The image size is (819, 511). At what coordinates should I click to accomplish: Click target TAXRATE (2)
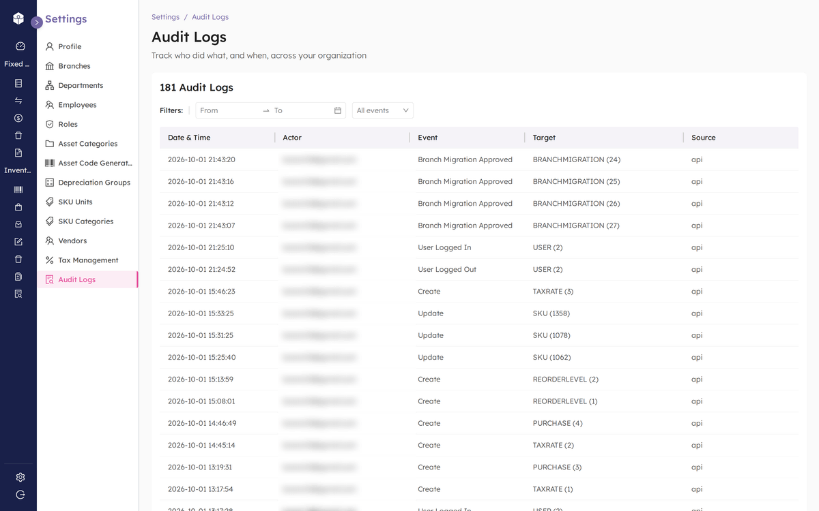[553, 445]
